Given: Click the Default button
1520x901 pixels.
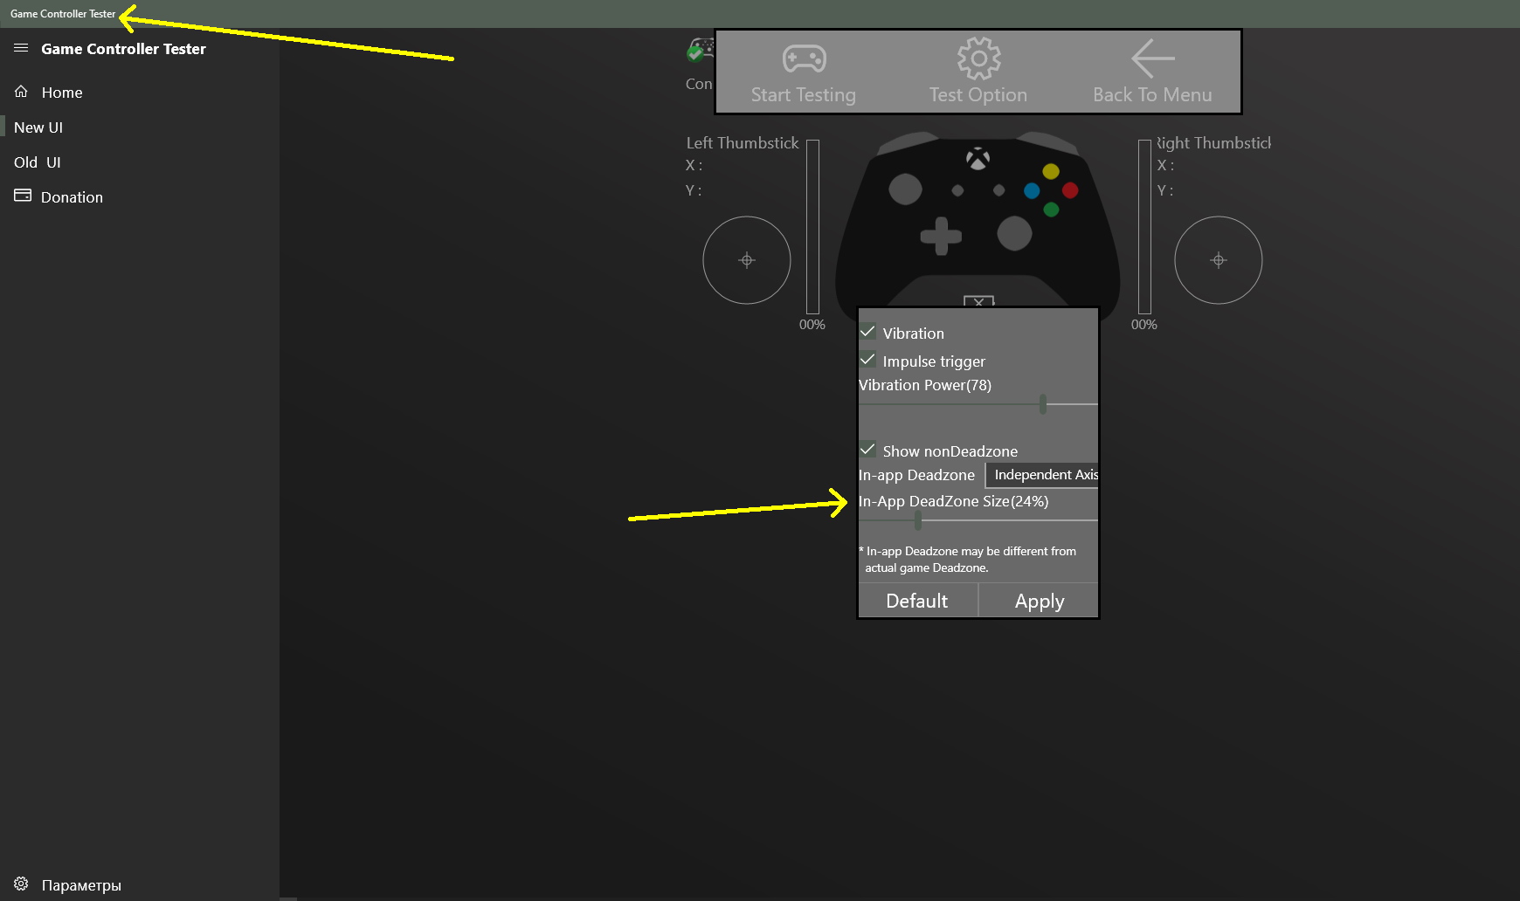Looking at the screenshot, I should [x=916, y=601].
